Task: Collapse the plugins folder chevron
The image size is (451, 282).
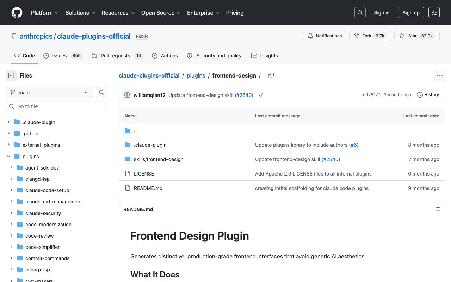Action: click(x=8, y=156)
